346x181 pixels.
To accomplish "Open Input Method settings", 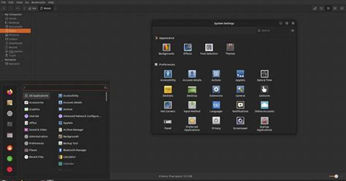I will 192,107.
